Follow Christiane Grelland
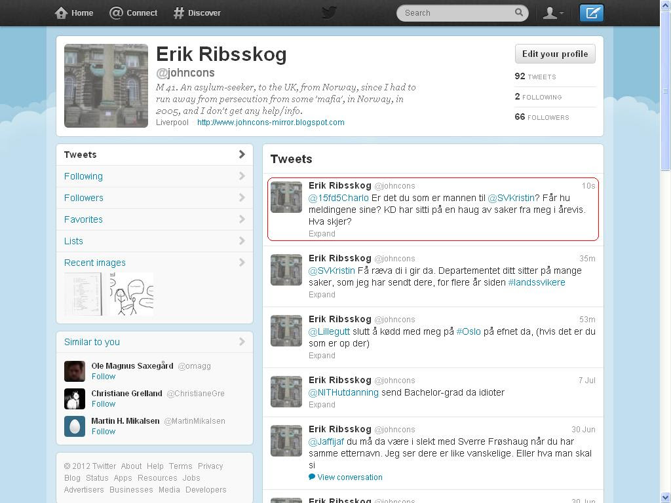Viewport: 671px width, 503px height. (x=104, y=403)
